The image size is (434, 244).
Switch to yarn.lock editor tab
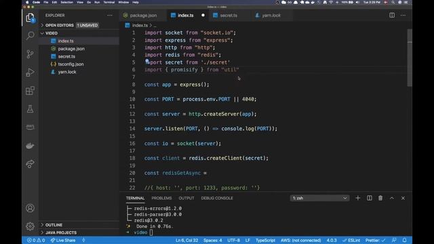point(271,16)
